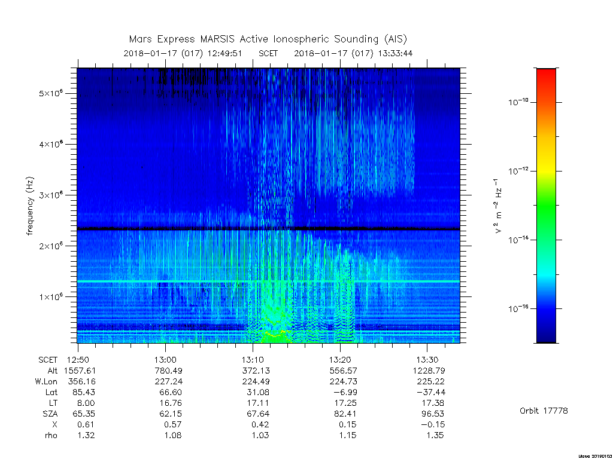Select the 13:00 time tick label
Viewport: 613px width, 459px height.
[x=165, y=359]
